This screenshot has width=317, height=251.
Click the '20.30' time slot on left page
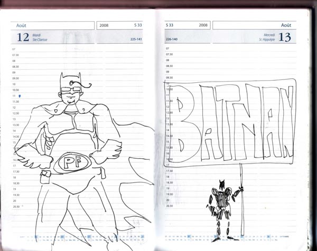(x=16, y=207)
